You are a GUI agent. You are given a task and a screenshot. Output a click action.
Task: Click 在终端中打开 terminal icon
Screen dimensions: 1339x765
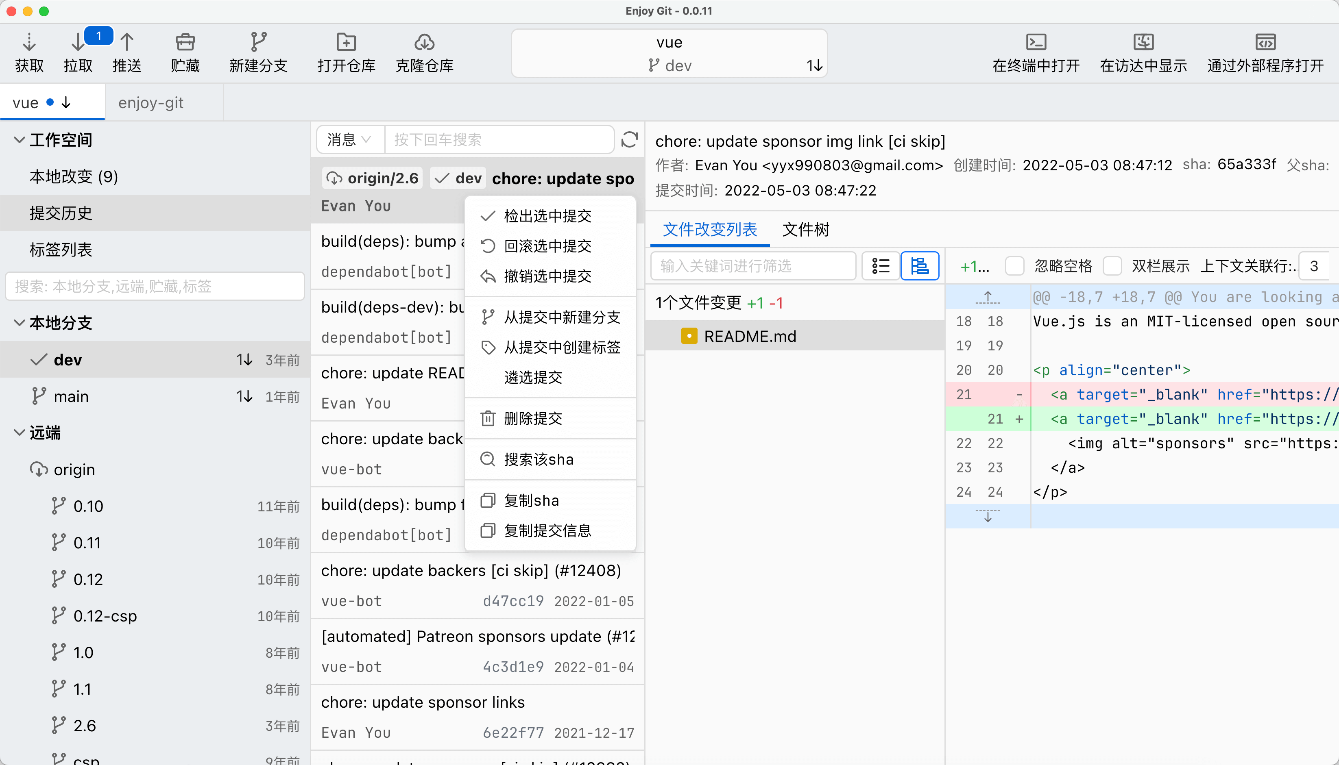click(1036, 42)
